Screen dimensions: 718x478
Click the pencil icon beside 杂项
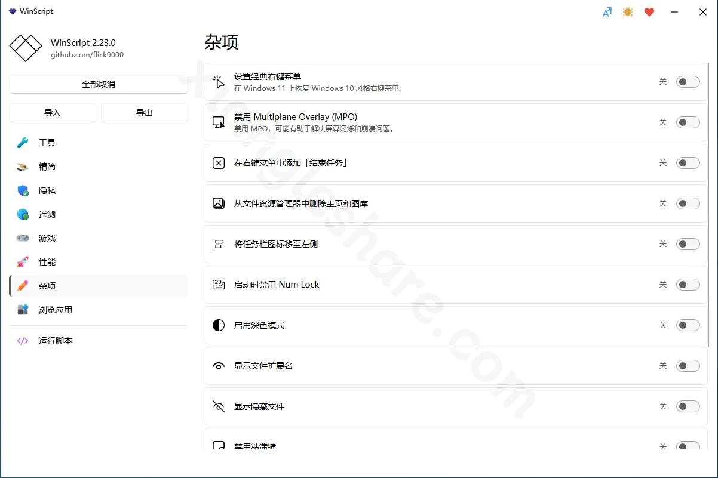click(x=23, y=286)
